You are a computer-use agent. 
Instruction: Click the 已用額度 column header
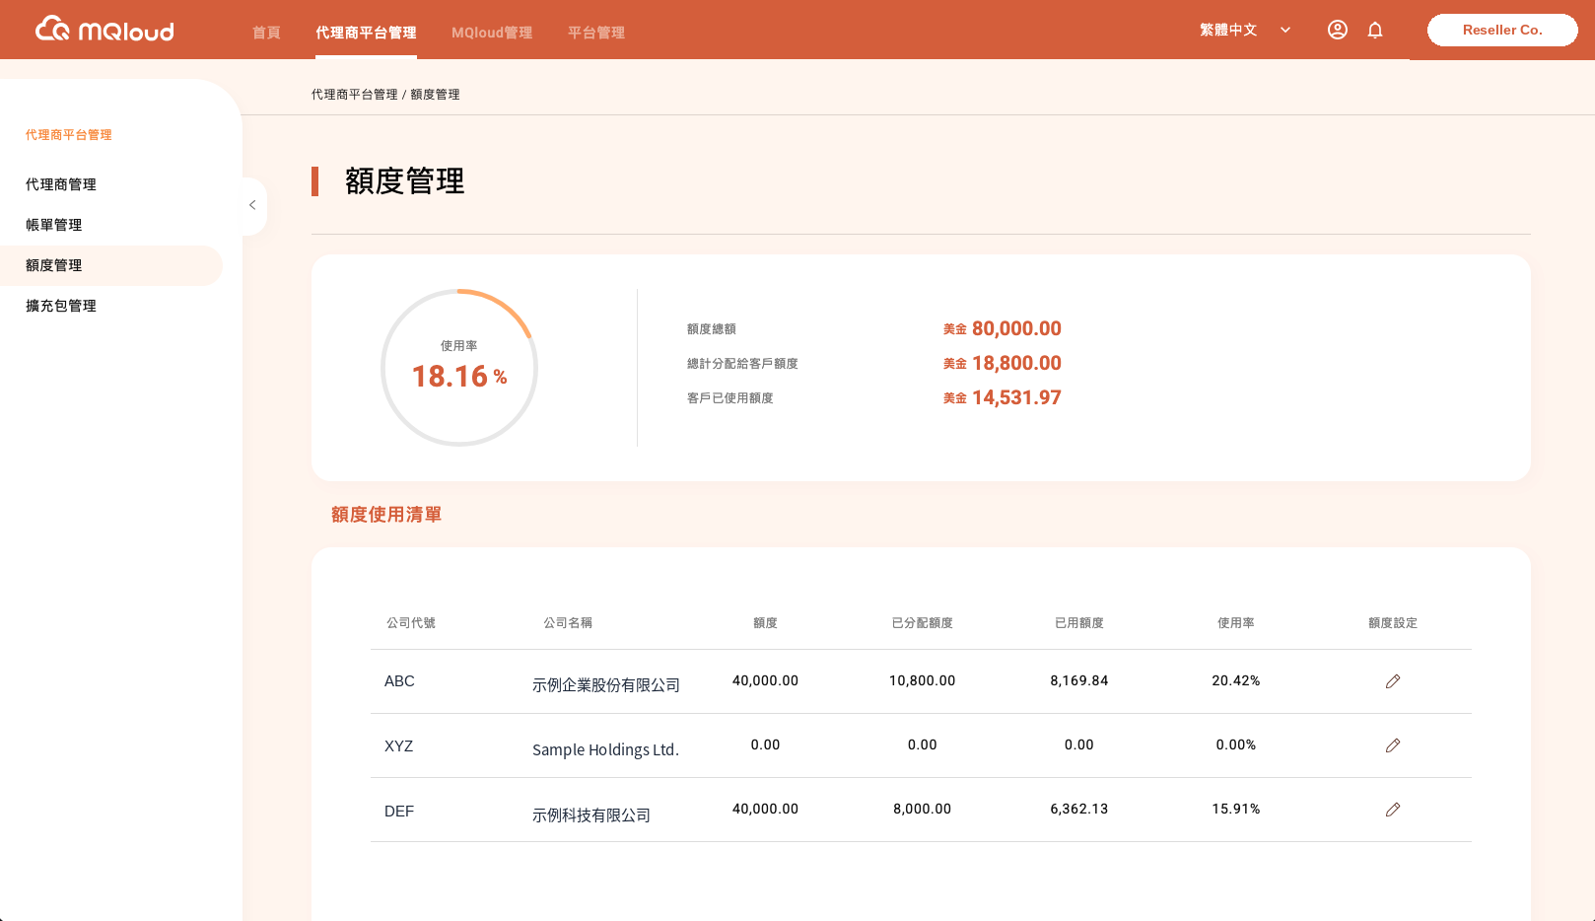(x=1079, y=623)
